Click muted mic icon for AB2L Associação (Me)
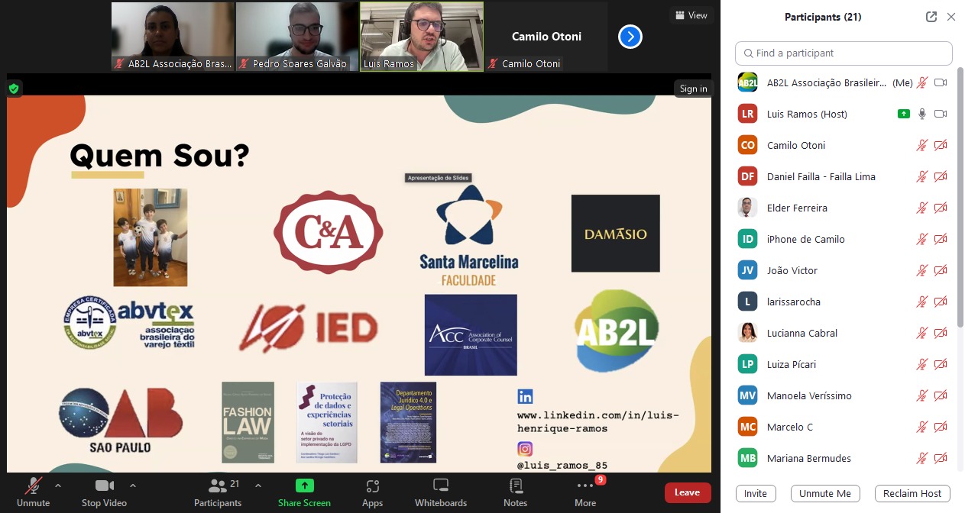 (922, 82)
